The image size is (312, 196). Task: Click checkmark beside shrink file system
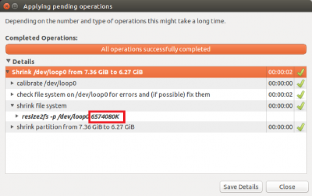coord(301,106)
